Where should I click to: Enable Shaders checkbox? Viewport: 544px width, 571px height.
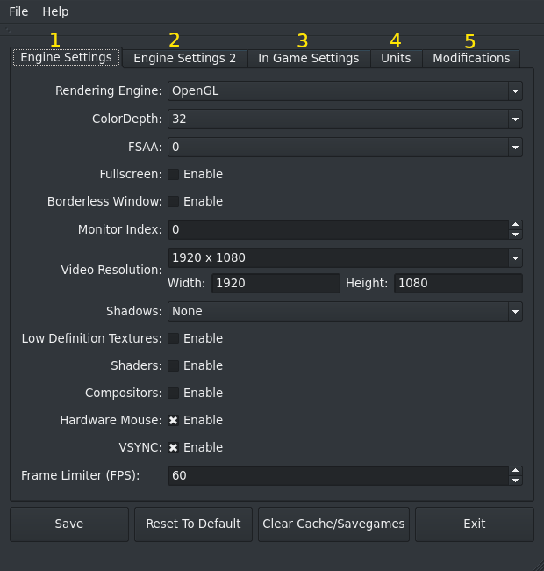[174, 365]
